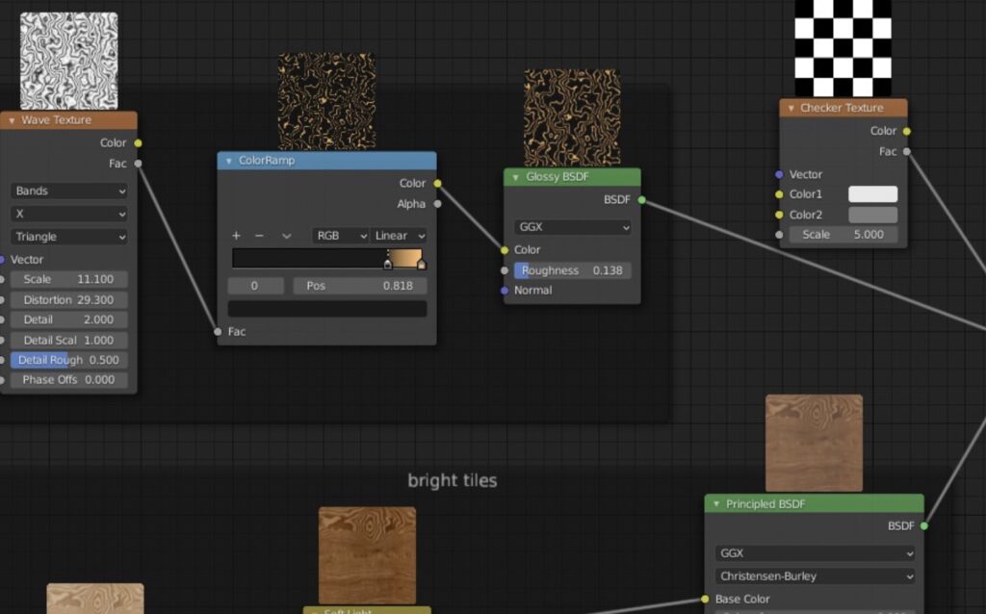This screenshot has width=986, height=614.
Task: Collapse the Principled BSDF node
Action: pos(716,504)
